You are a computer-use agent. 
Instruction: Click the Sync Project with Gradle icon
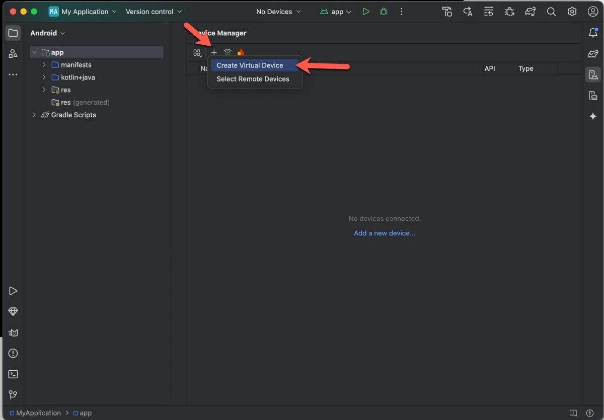[530, 12]
